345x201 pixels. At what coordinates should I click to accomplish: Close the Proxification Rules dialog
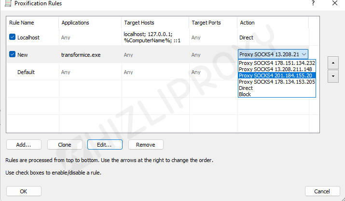335,3
